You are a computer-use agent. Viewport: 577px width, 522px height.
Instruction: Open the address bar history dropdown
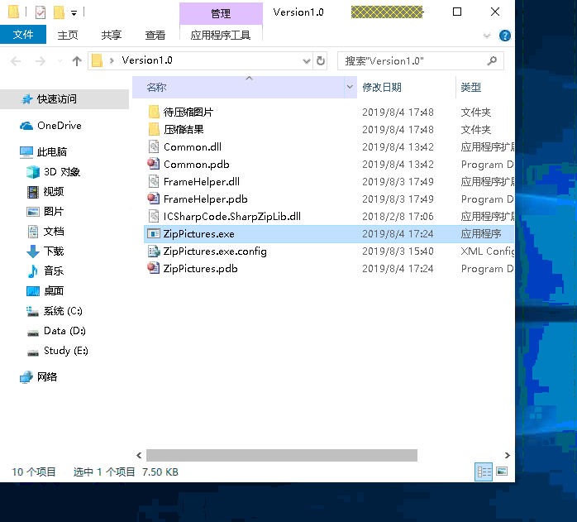pos(306,60)
